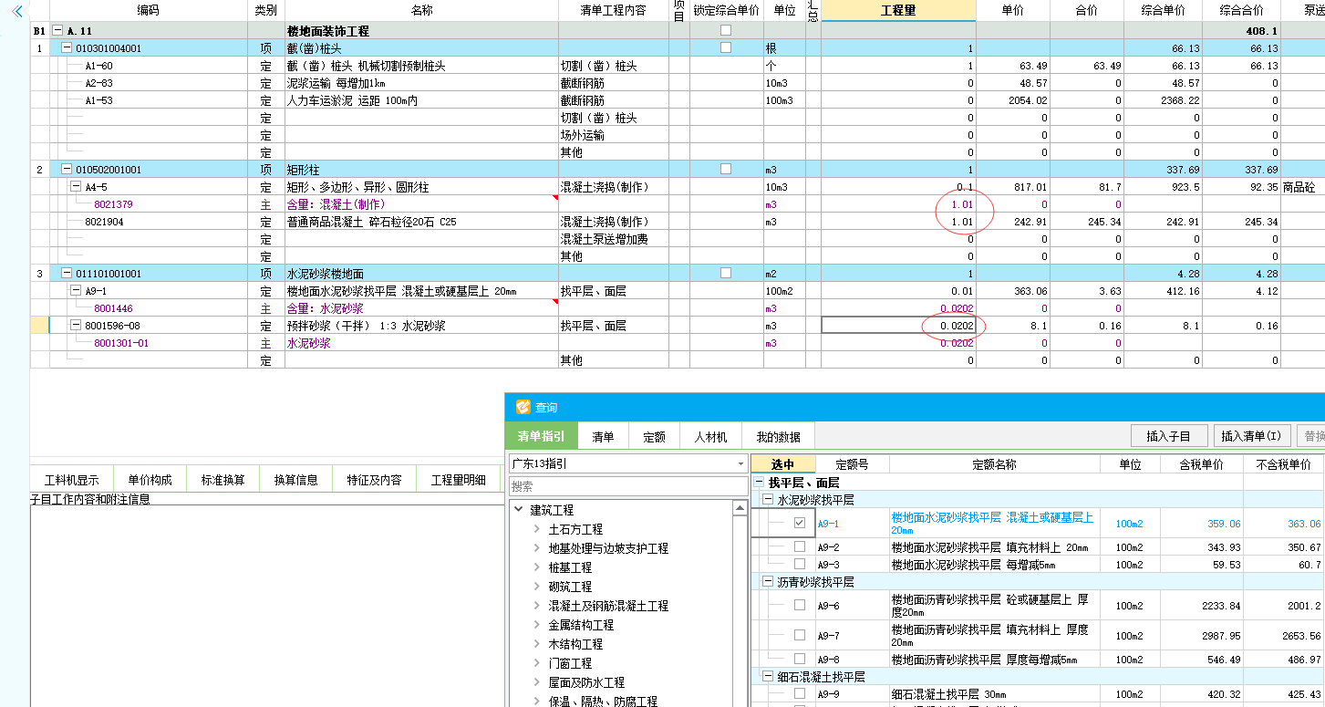Click the 选中 column header in 查询

click(782, 464)
